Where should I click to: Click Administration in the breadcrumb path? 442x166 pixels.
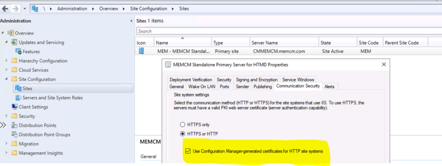(x=72, y=9)
